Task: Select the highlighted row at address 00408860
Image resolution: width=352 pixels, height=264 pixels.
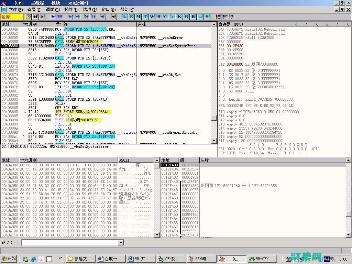Action: click(69, 46)
